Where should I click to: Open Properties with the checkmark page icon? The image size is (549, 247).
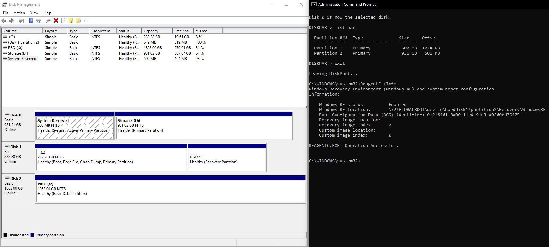pyautogui.click(x=63, y=21)
